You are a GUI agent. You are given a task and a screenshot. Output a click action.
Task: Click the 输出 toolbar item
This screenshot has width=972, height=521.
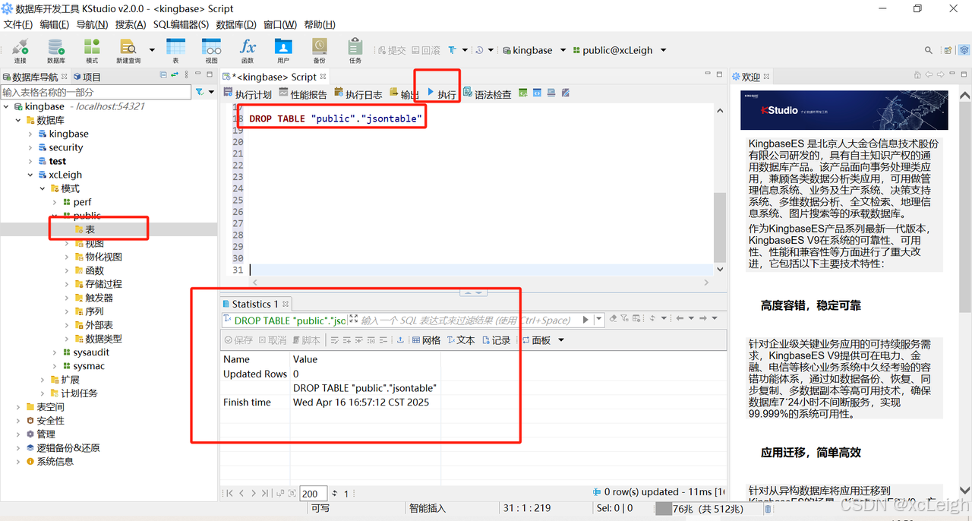(404, 94)
